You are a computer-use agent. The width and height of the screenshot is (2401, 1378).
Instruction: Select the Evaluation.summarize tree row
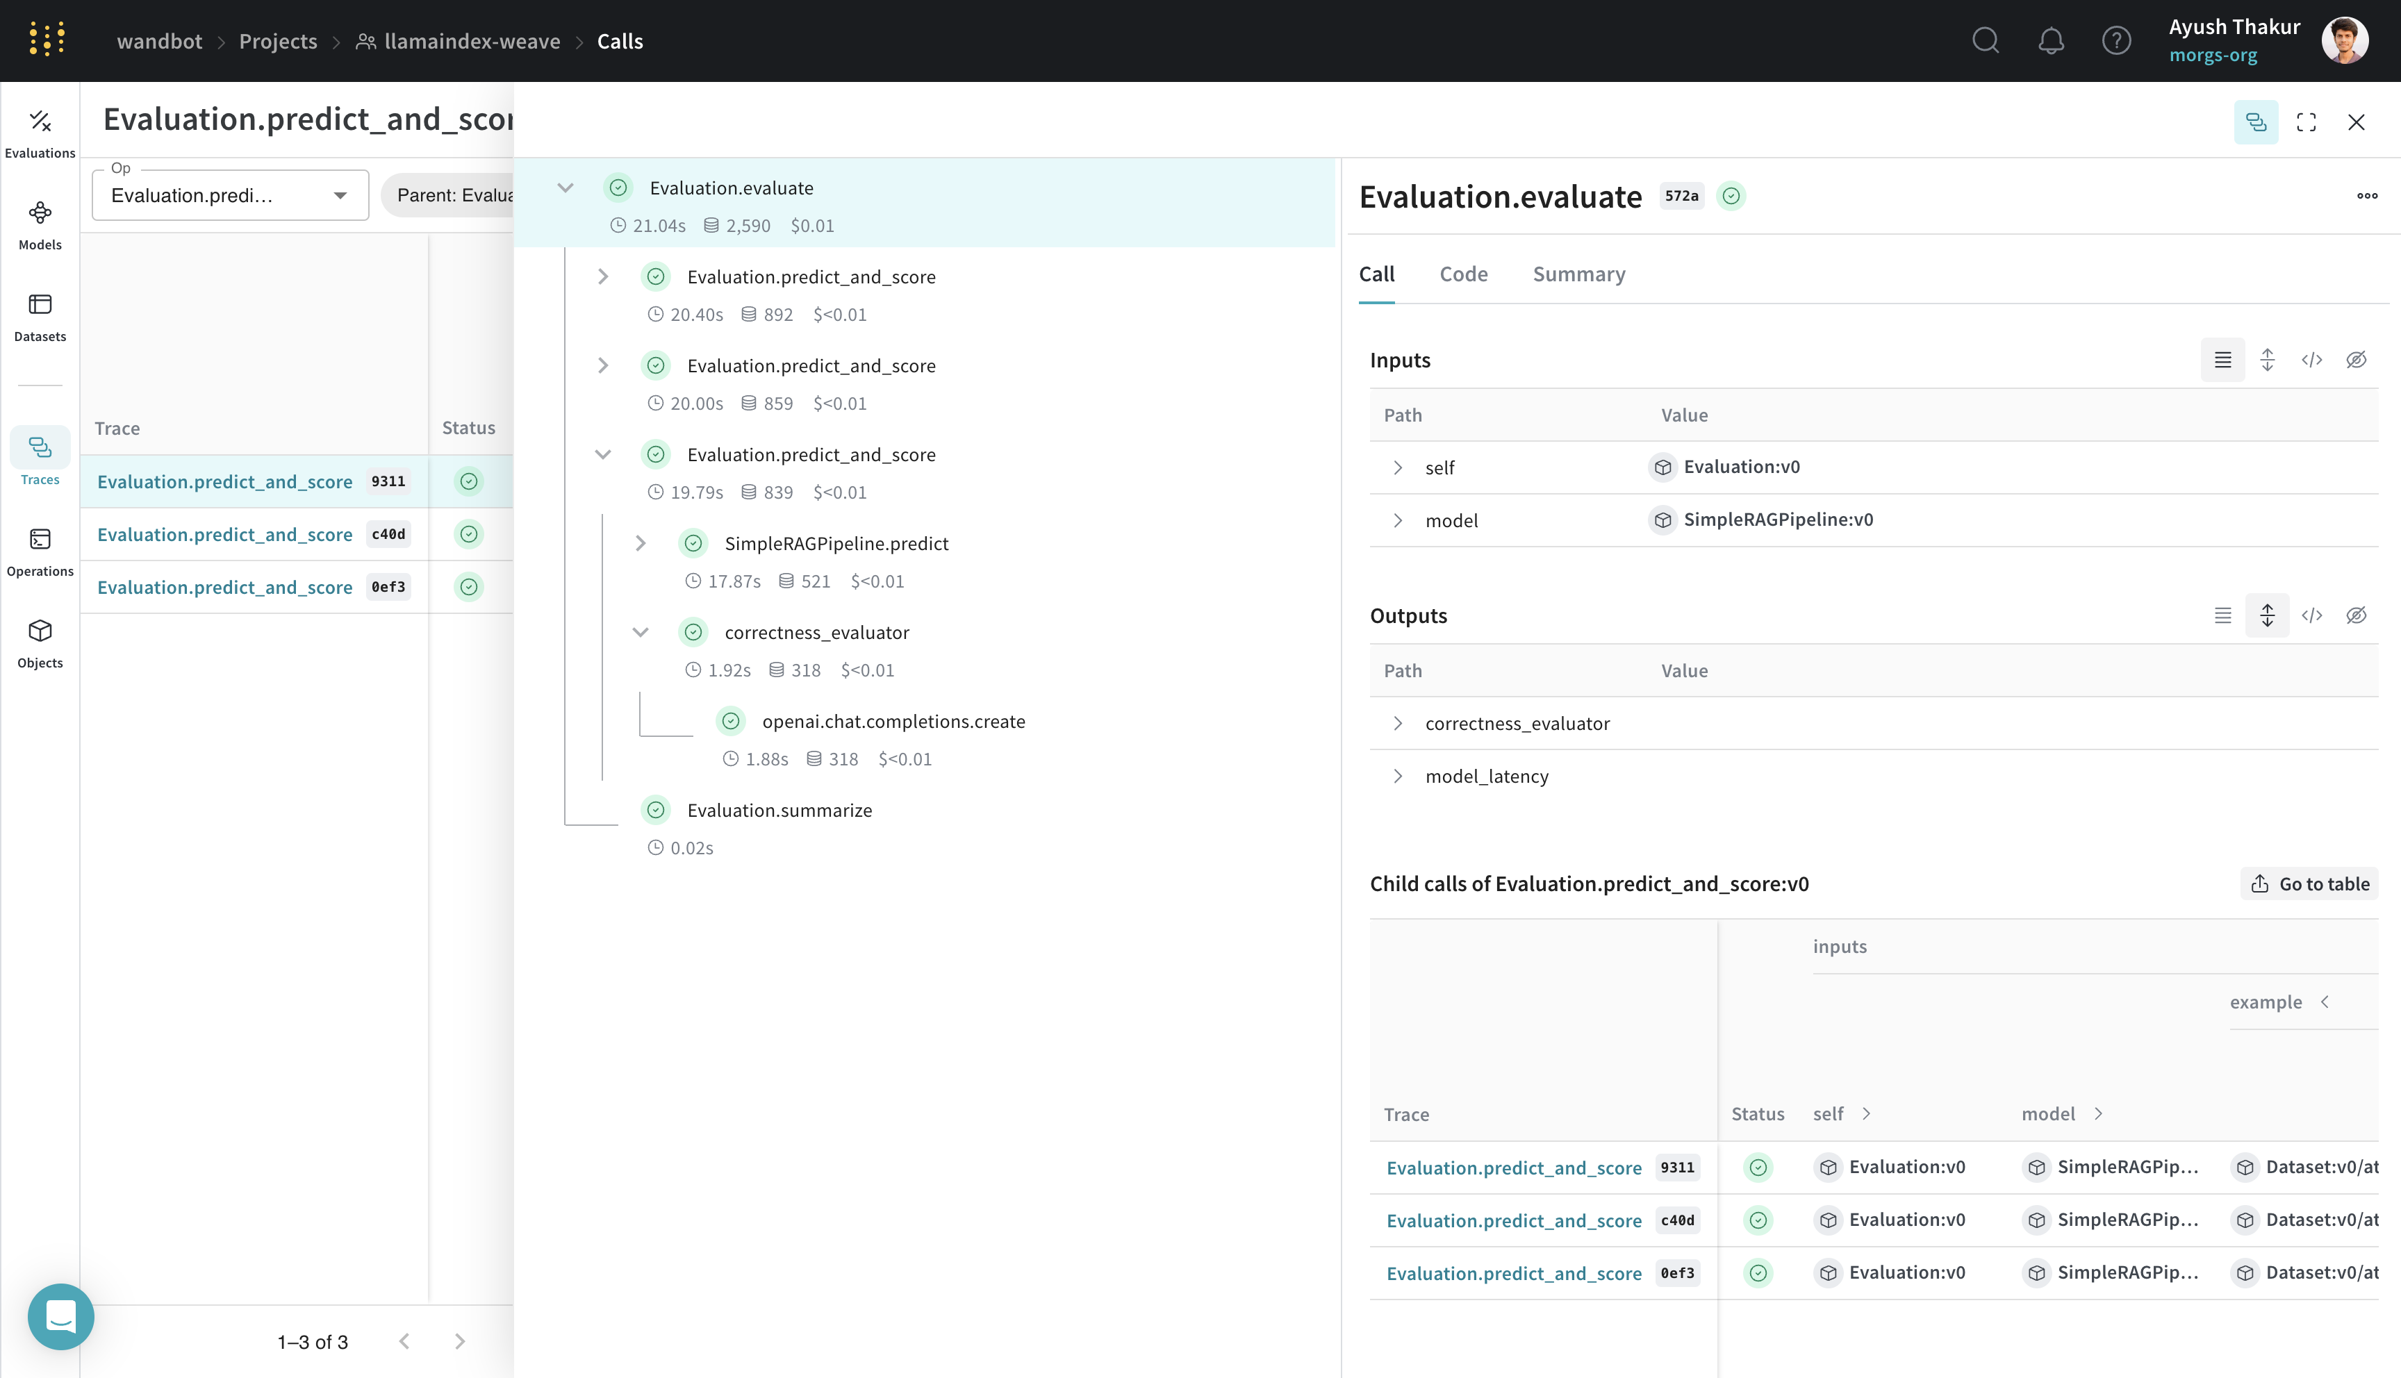779,810
